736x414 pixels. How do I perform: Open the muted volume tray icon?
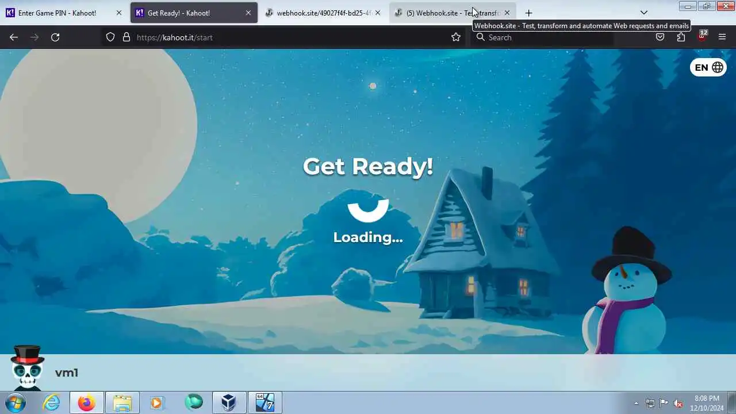click(678, 403)
